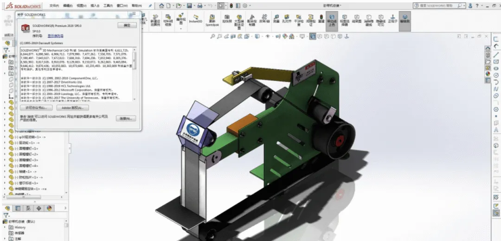Open the 视图 (View) menu
The width and height of the screenshot is (501, 241).
(x=82, y=6)
